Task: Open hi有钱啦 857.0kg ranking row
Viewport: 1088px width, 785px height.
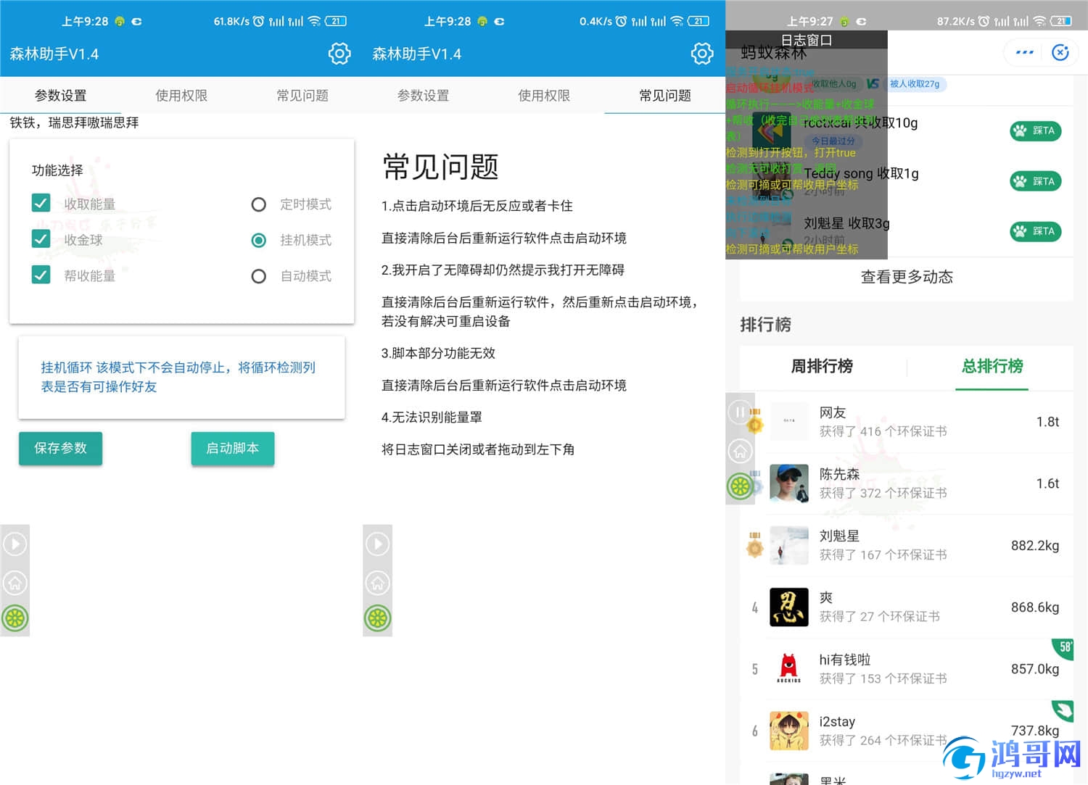Action: pos(907,669)
